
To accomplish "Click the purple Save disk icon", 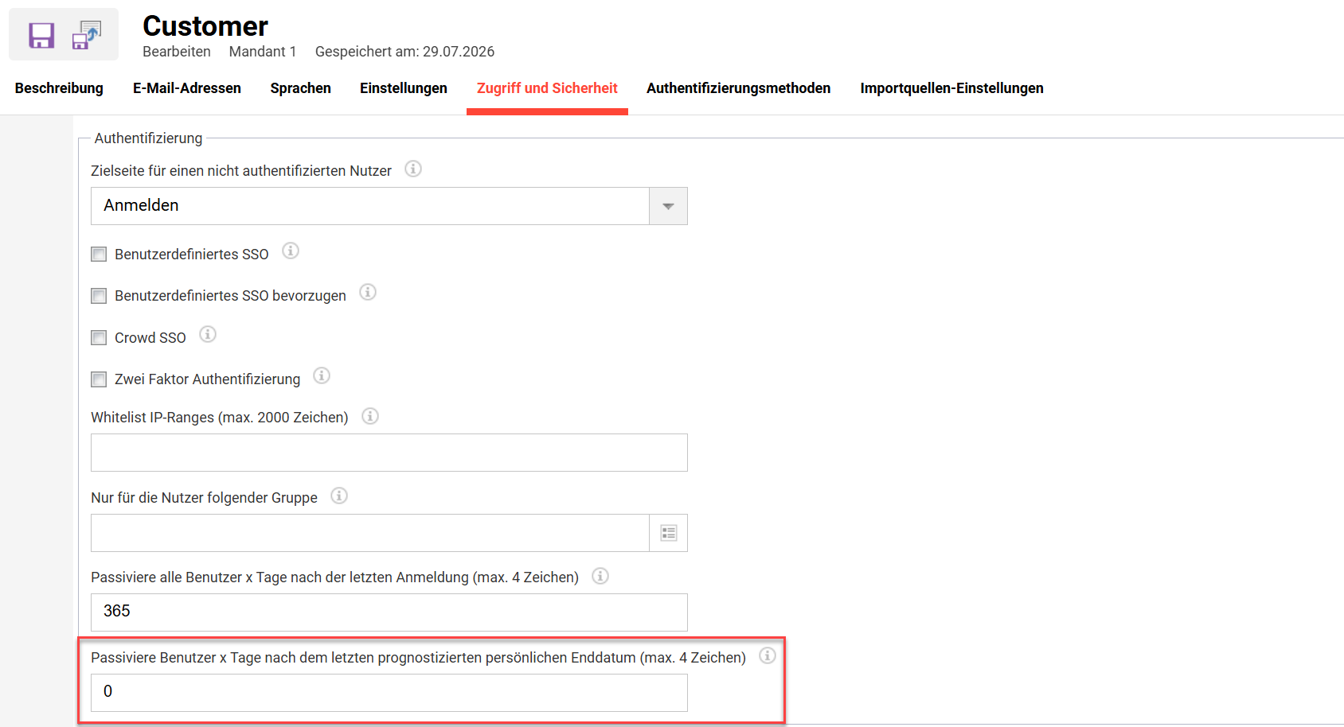I will pyautogui.click(x=41, y=35).
